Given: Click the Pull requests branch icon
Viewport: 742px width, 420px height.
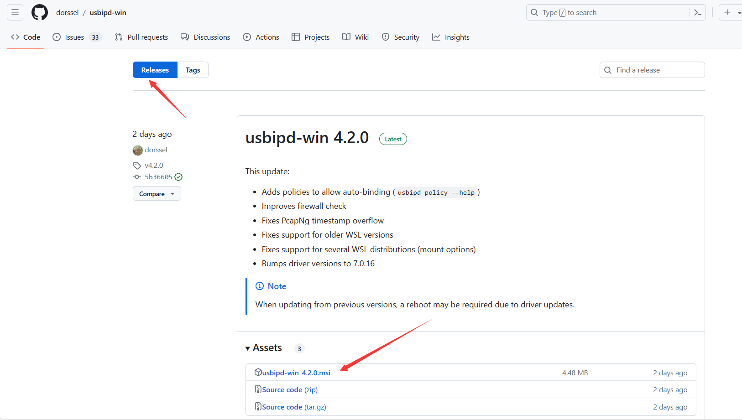Looking at the screenshot, I should 118,37.
